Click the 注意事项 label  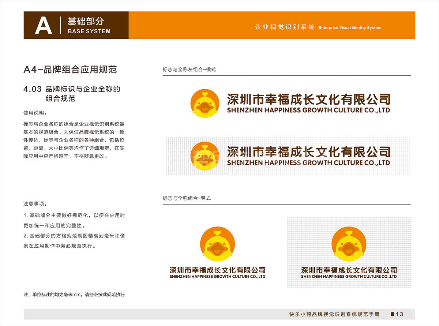point(35,204)
